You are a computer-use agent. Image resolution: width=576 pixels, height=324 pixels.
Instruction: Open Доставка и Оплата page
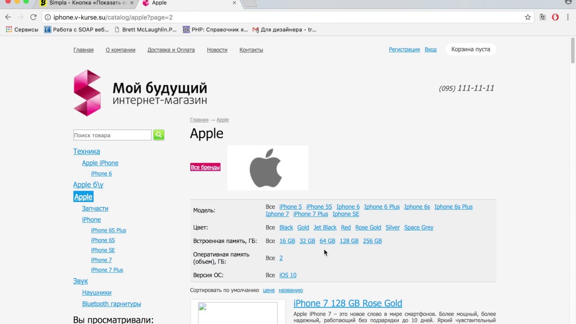171,50
